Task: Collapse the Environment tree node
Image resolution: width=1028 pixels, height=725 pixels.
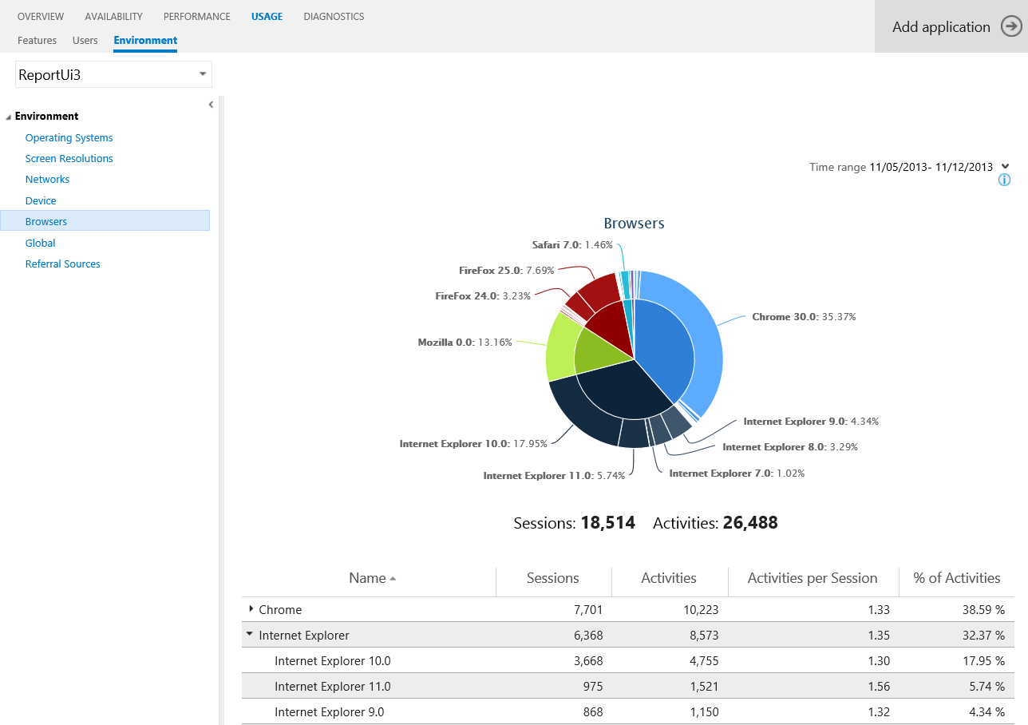Action: [x=8, y=116]
